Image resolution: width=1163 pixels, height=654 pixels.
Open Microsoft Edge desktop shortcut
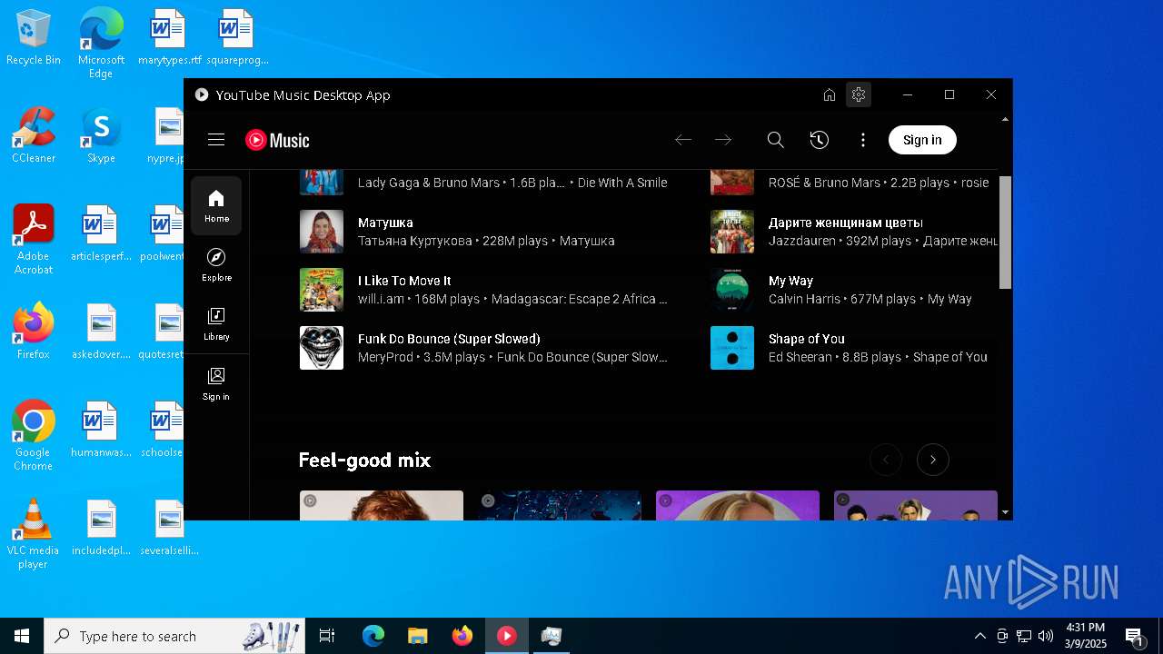[x=101, y=44]
